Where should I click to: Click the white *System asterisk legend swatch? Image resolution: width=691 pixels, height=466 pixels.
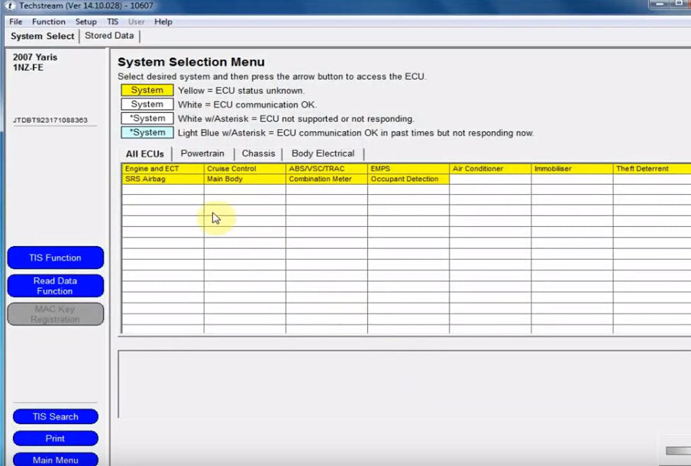tap(147, 118)
